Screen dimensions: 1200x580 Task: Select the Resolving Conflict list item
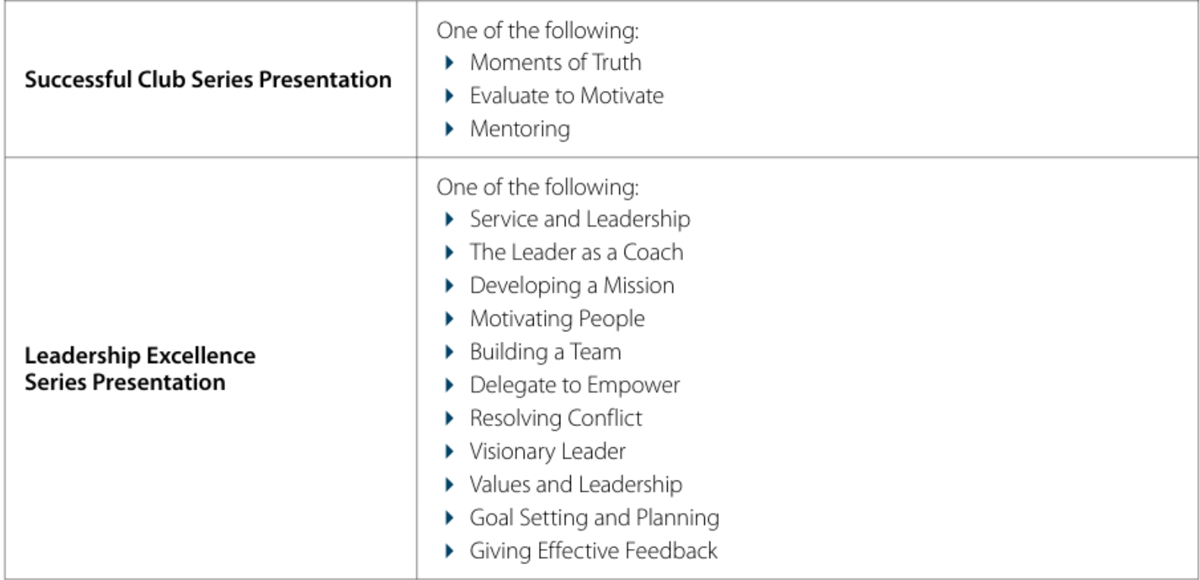tap(556, 419)
